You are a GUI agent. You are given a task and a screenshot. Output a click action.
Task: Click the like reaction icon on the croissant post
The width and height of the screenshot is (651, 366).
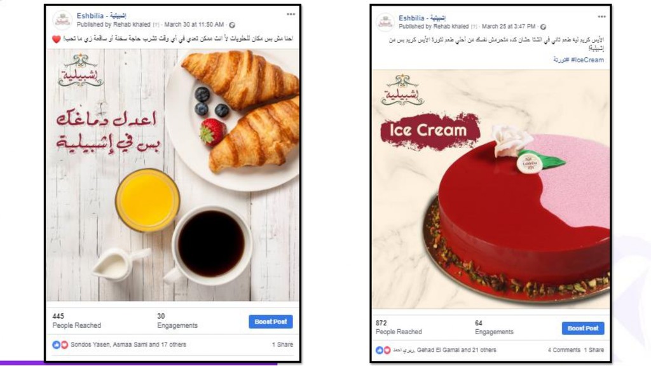tap(56, 344)
